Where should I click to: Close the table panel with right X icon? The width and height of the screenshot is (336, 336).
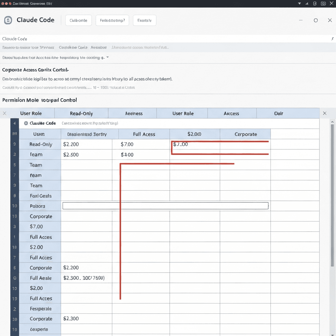pos(325,113)
